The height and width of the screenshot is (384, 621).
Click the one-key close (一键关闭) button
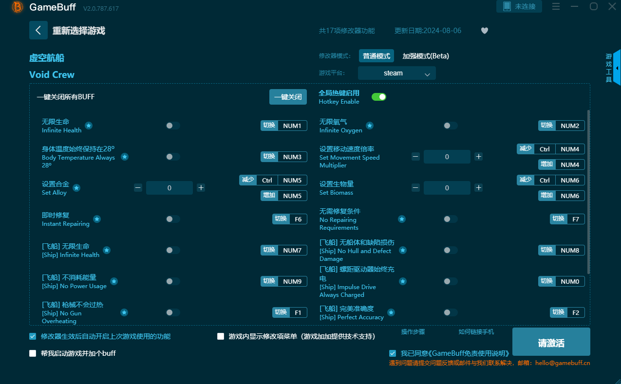point(288,97)
